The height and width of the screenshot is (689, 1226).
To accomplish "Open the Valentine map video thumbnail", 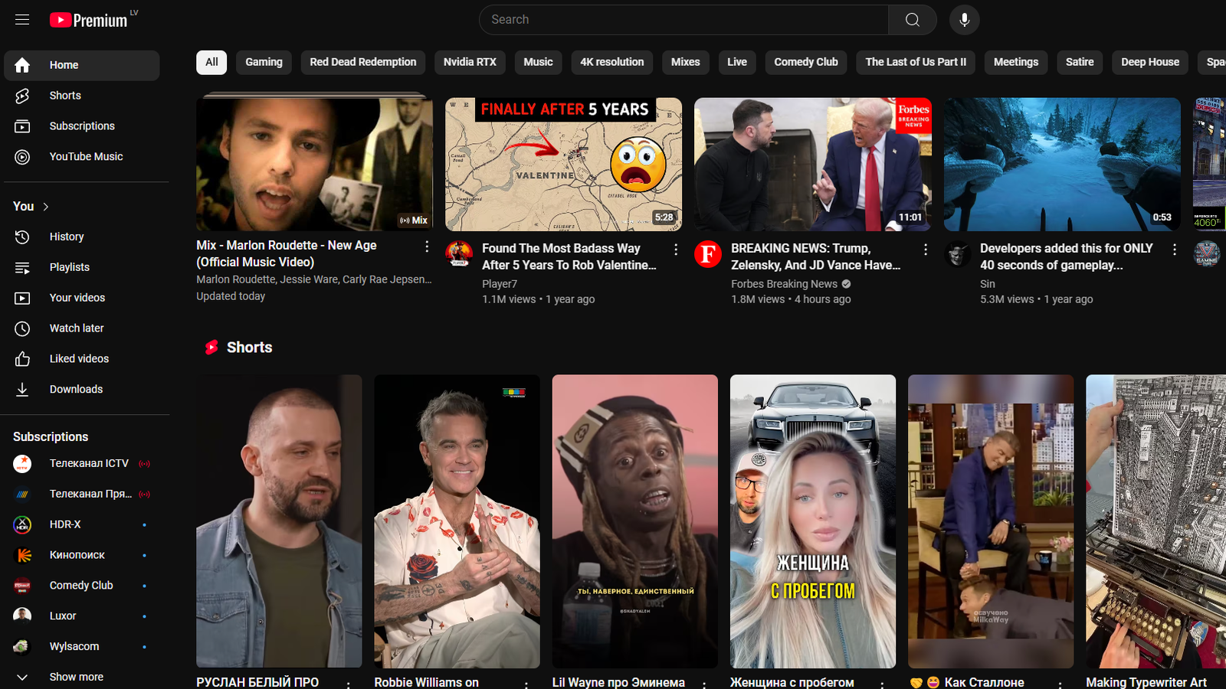I will (563, 164).
